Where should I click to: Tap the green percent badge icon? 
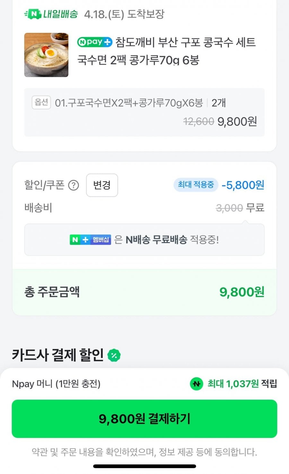(x=114, y=355)
